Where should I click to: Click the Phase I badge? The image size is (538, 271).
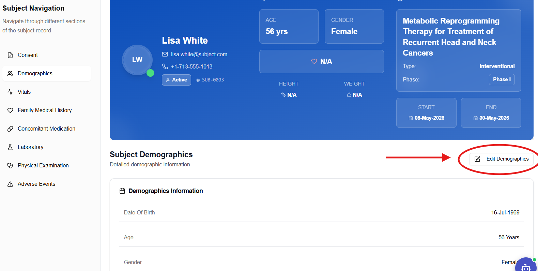click(x=502, y=79)
